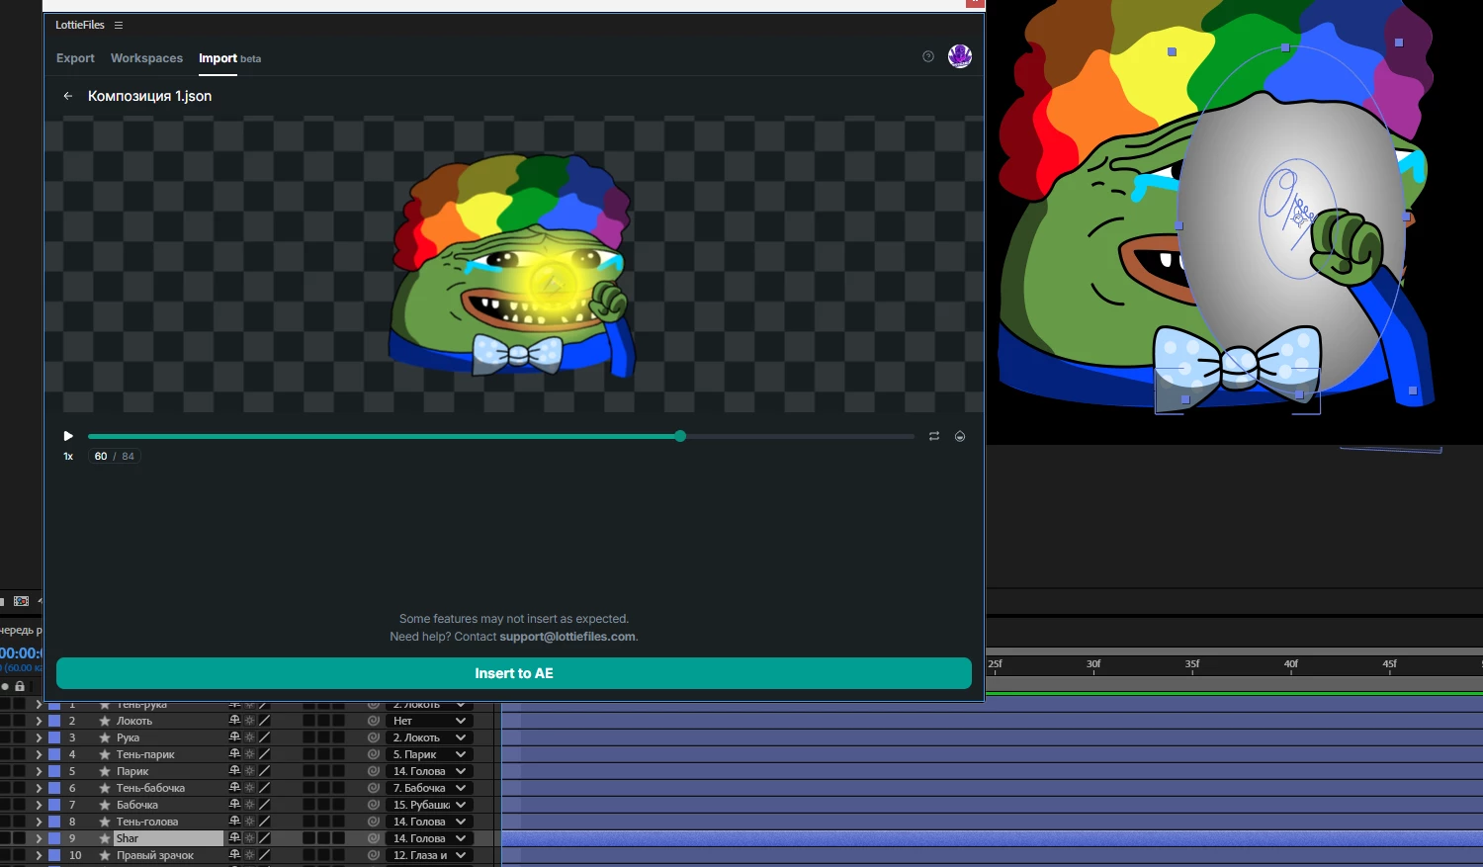Click parent pick whip of layer Shar
Image resolution: width=1483 pixels, height=867 pixels.
(373, 838)
